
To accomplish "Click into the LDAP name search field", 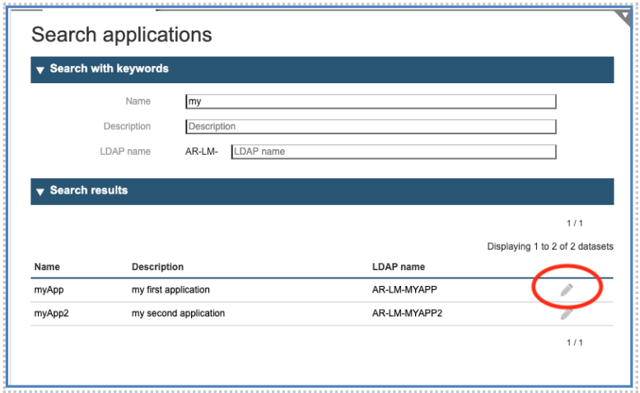I will [x=394, y=152].
